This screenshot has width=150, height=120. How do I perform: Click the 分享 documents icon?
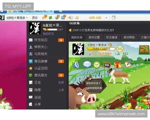[31, 104]
